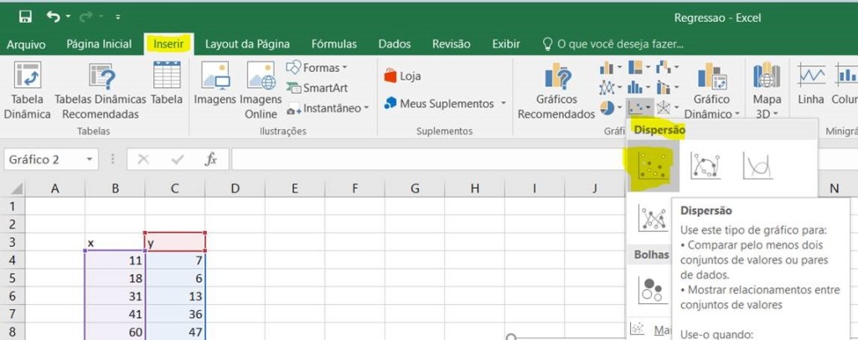The height and width of the screenshot is (340, 858).
Task: Open Imagens Online
Action: 261,90
